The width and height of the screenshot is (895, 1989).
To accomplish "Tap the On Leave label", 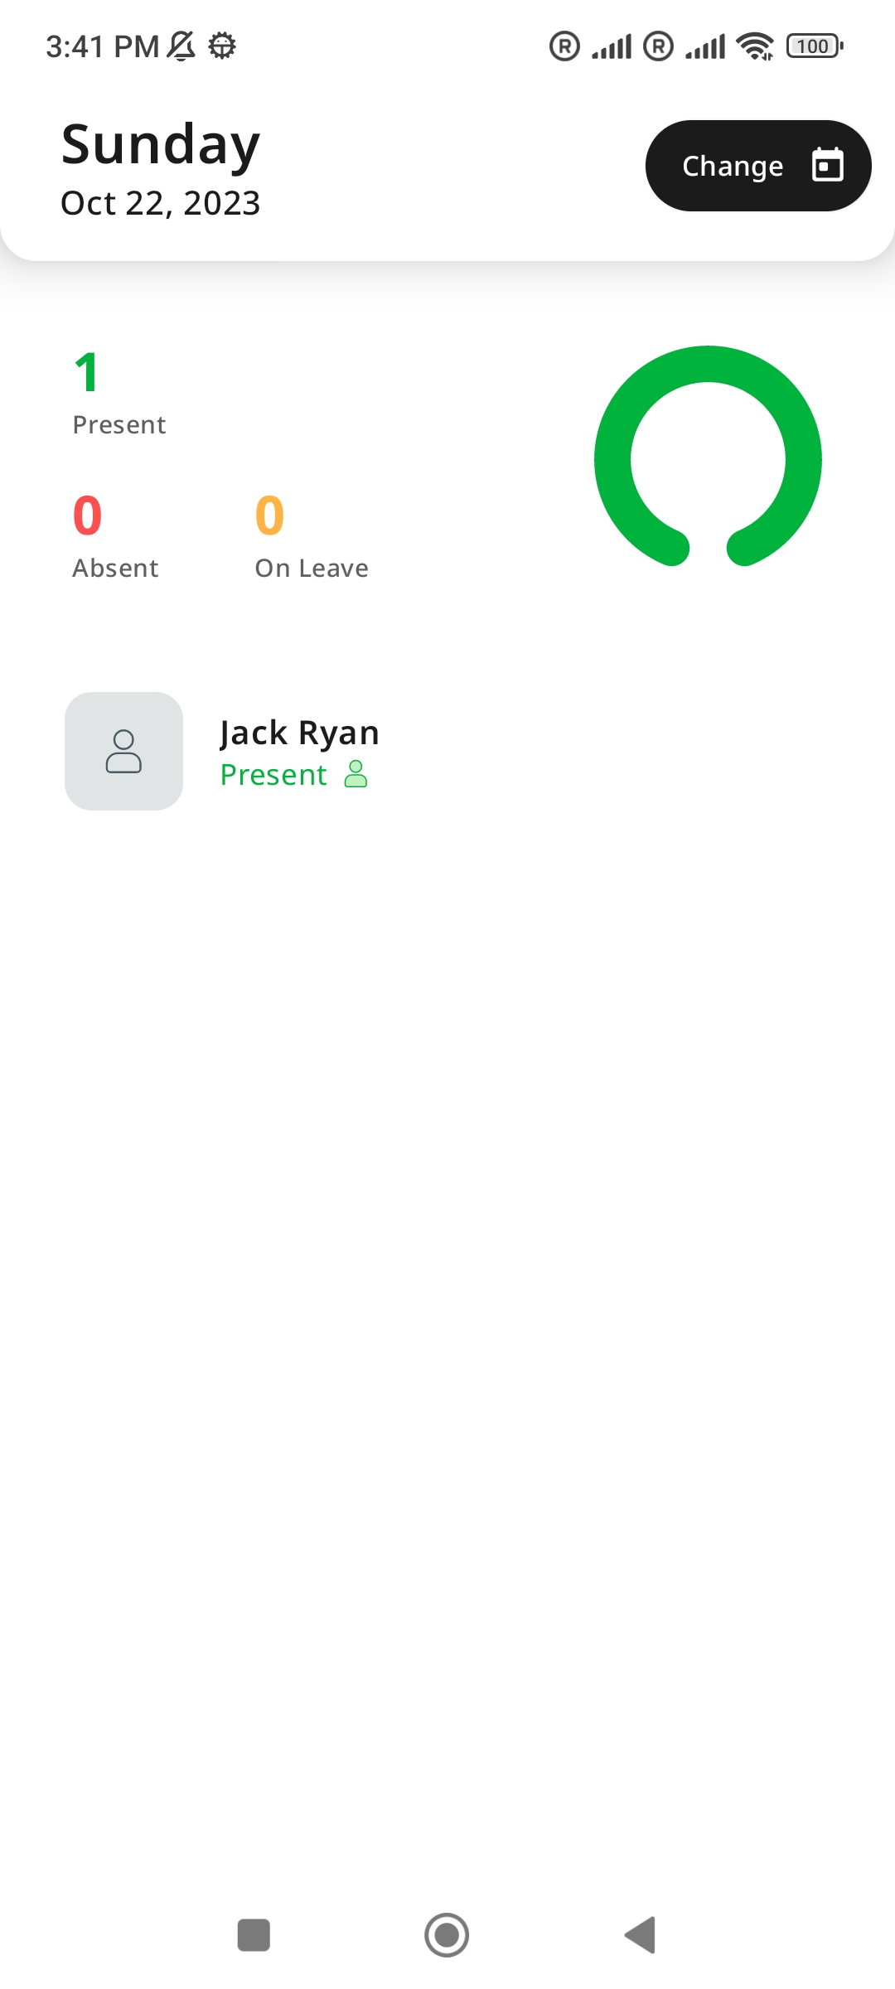I will (x=312, y=569).
